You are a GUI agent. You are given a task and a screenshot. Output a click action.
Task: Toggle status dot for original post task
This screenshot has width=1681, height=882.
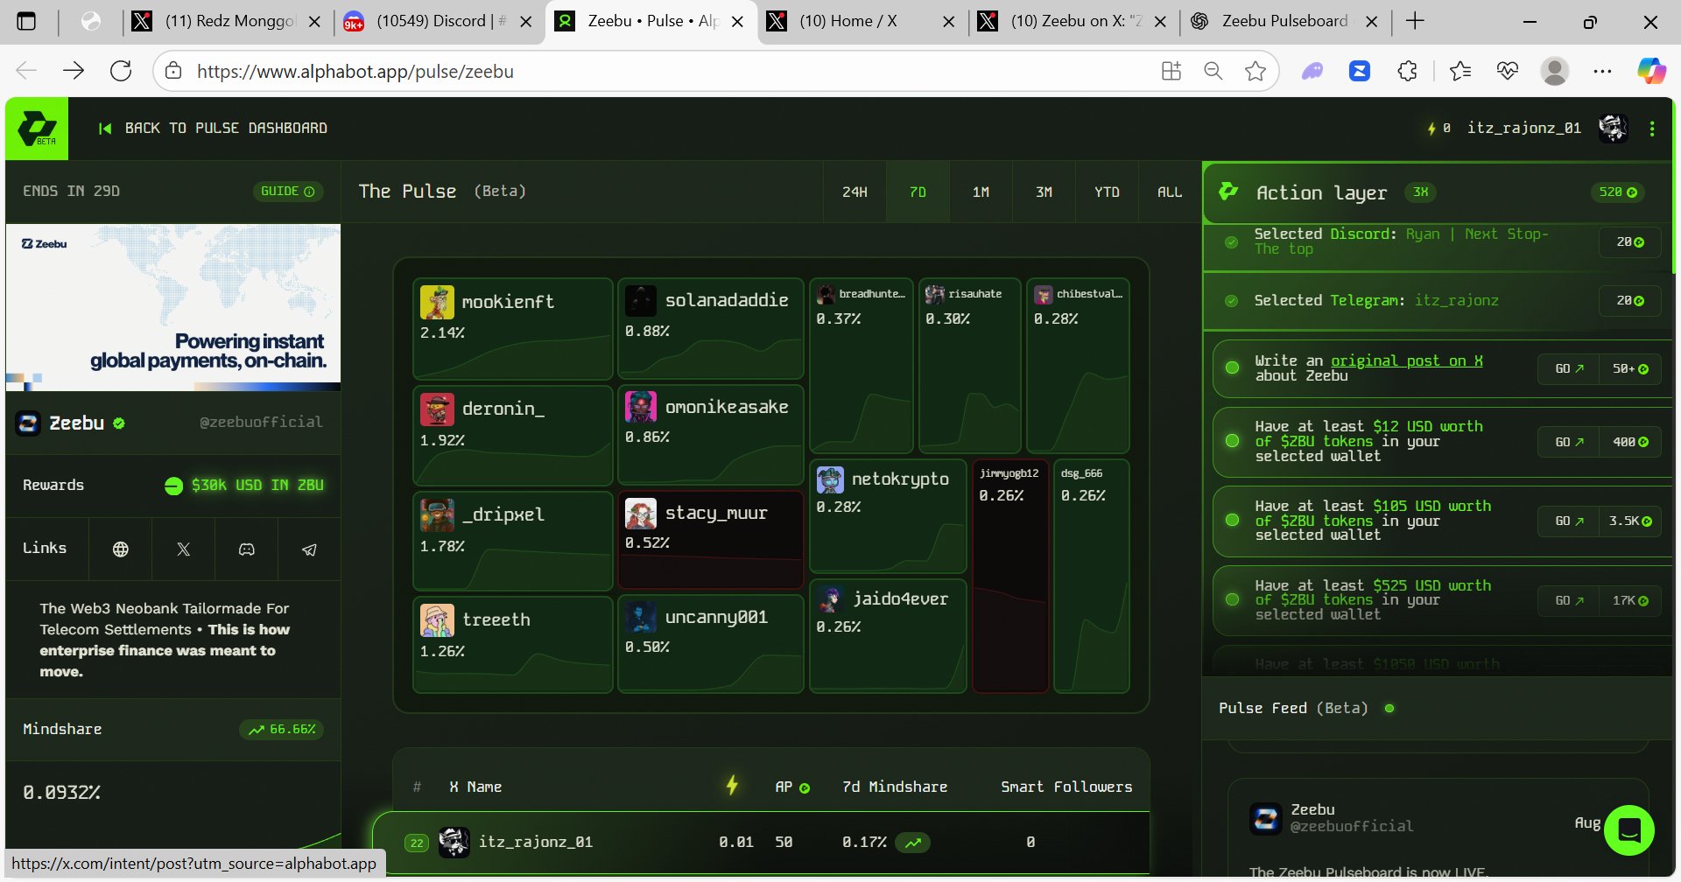click(1232, 368)
